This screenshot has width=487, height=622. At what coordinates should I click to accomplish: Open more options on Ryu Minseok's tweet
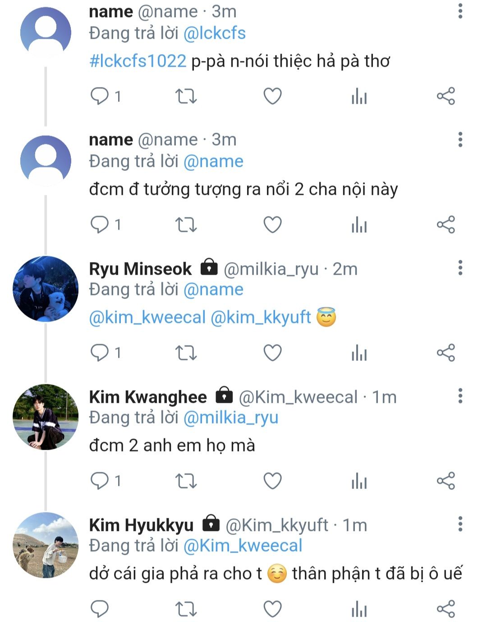pyautogui.click(x=460, y=267)
